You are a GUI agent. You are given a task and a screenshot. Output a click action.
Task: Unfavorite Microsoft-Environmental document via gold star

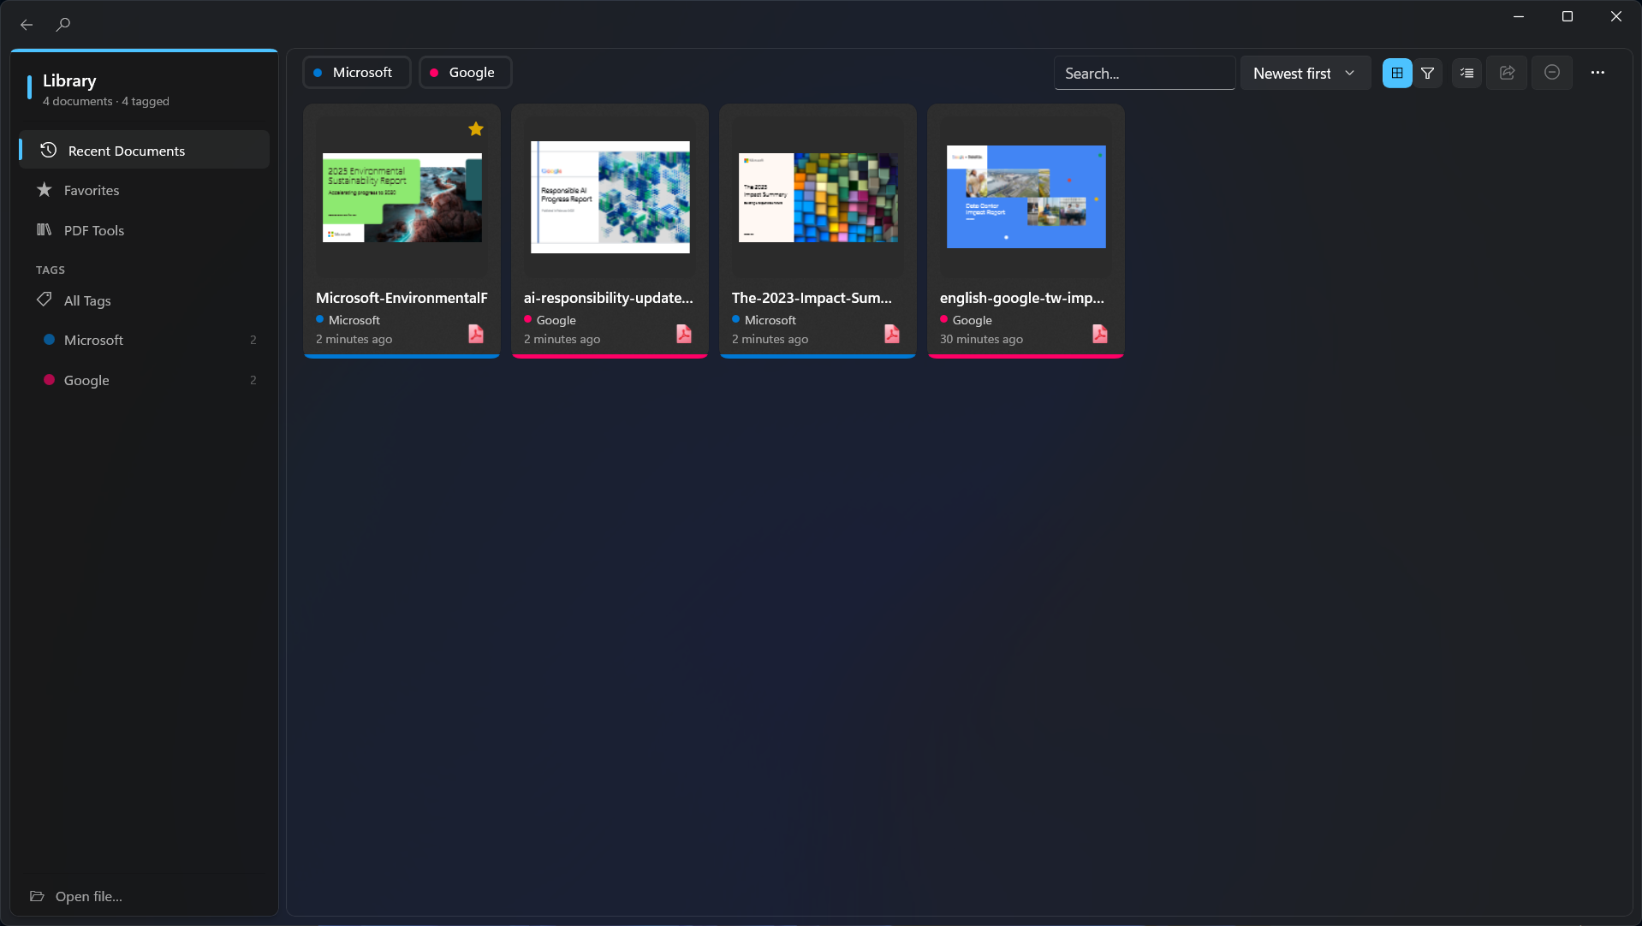coord(476,129)
